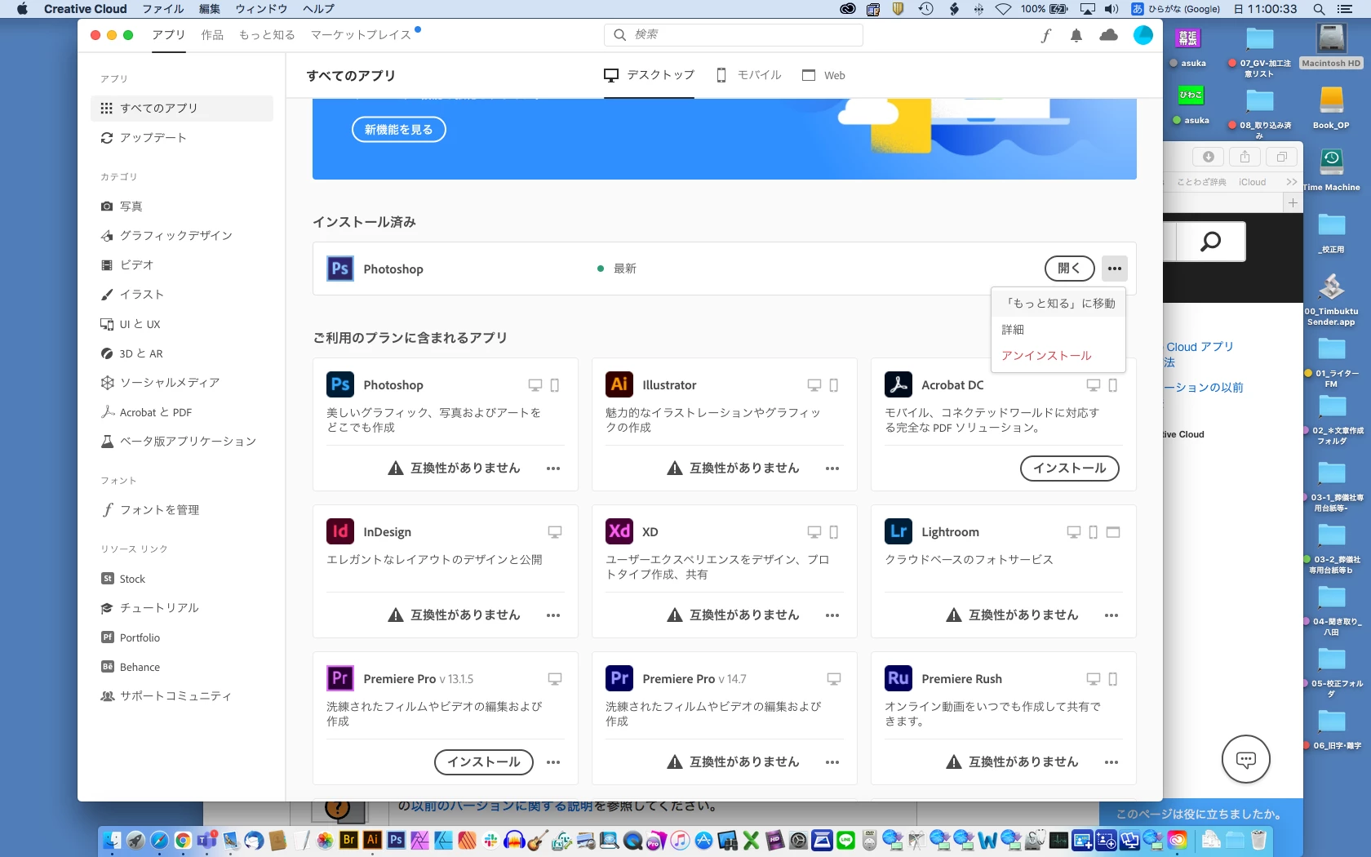Open more options on Premiere Pro 14.7 card
This screenshot has width=1371, height=857.
tap(832, 762)
